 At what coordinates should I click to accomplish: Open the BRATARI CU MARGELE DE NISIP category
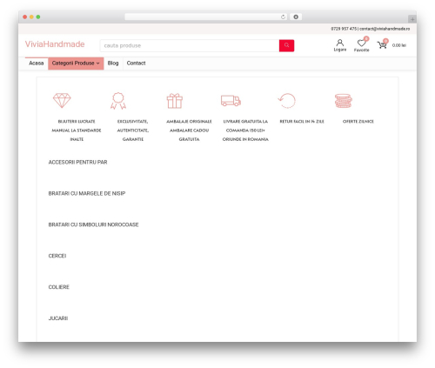coord(87,193)
